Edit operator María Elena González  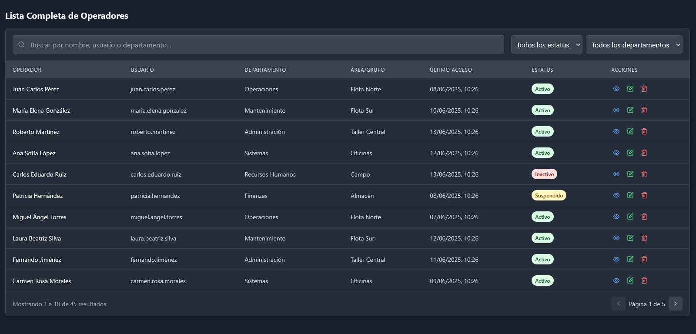tap(630, 110)
